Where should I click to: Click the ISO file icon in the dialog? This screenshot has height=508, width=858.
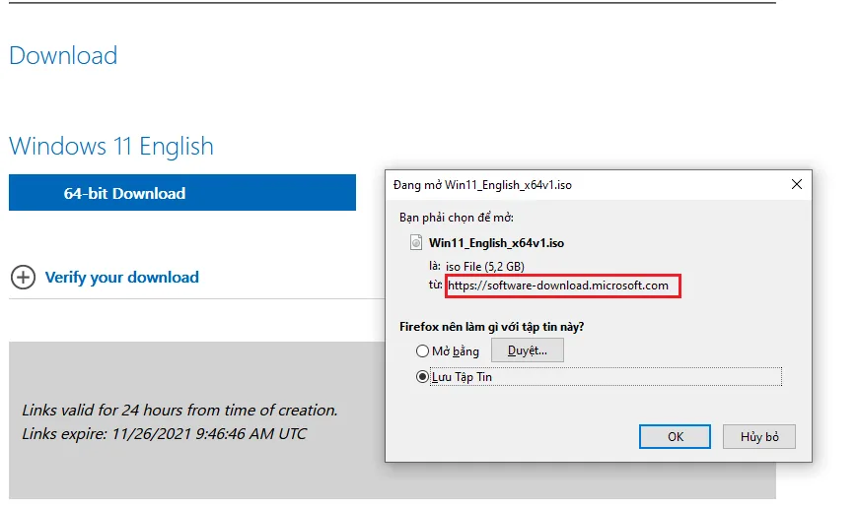(416, 242)
